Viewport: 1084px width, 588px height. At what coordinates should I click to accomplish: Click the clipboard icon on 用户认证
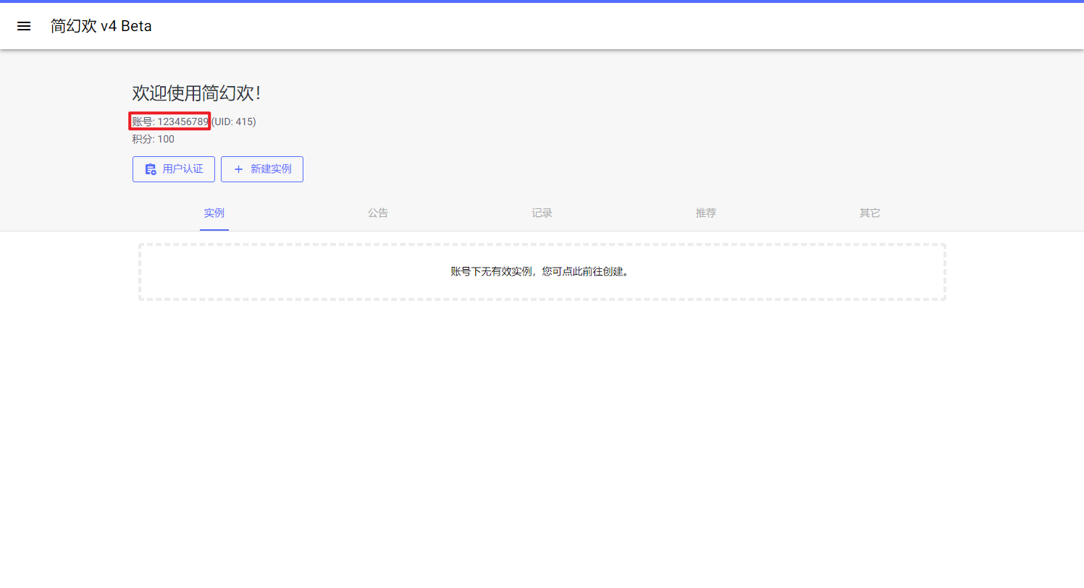click(151, 169)
